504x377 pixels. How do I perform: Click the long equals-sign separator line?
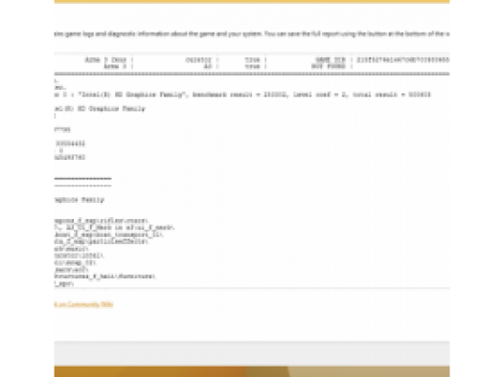click(x=252, y=74)
